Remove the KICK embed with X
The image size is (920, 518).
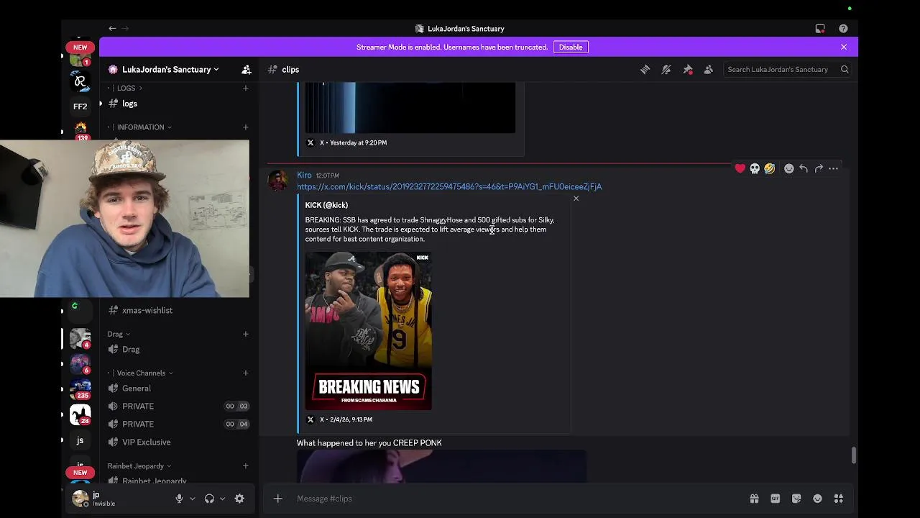(576, 198)
